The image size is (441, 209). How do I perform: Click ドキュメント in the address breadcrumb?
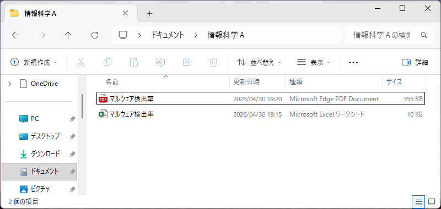click(168, 35)
